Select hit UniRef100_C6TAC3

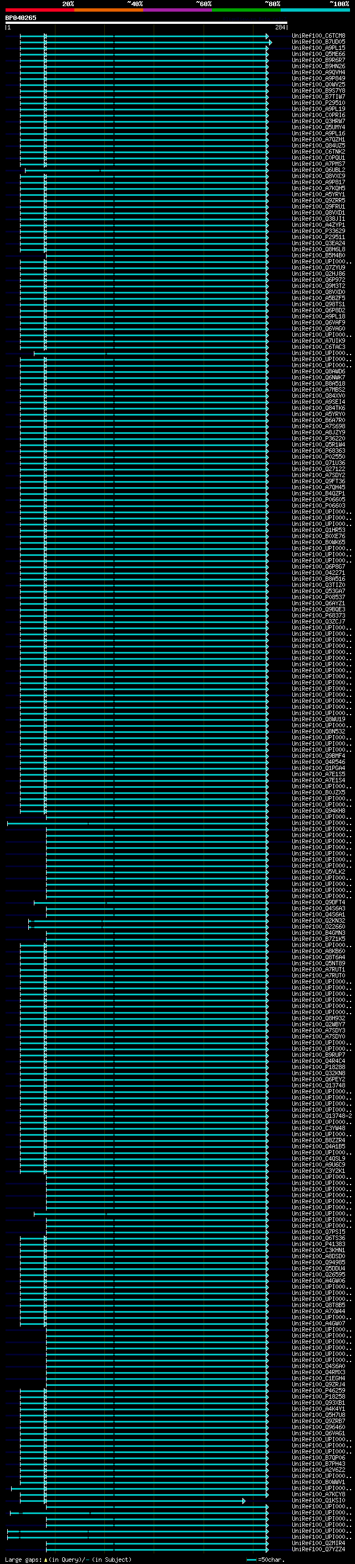318,347
